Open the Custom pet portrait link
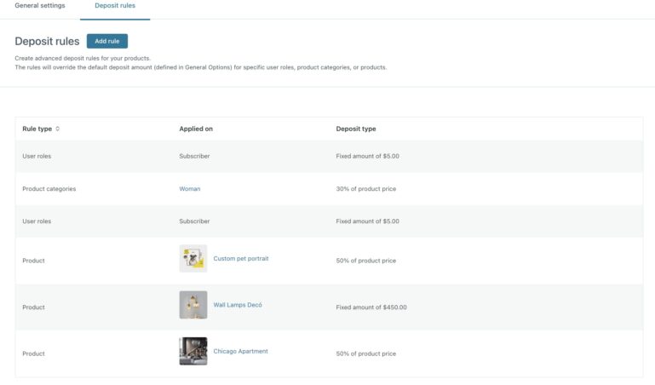Screen dimensions: 655x385 click(240, 259)
